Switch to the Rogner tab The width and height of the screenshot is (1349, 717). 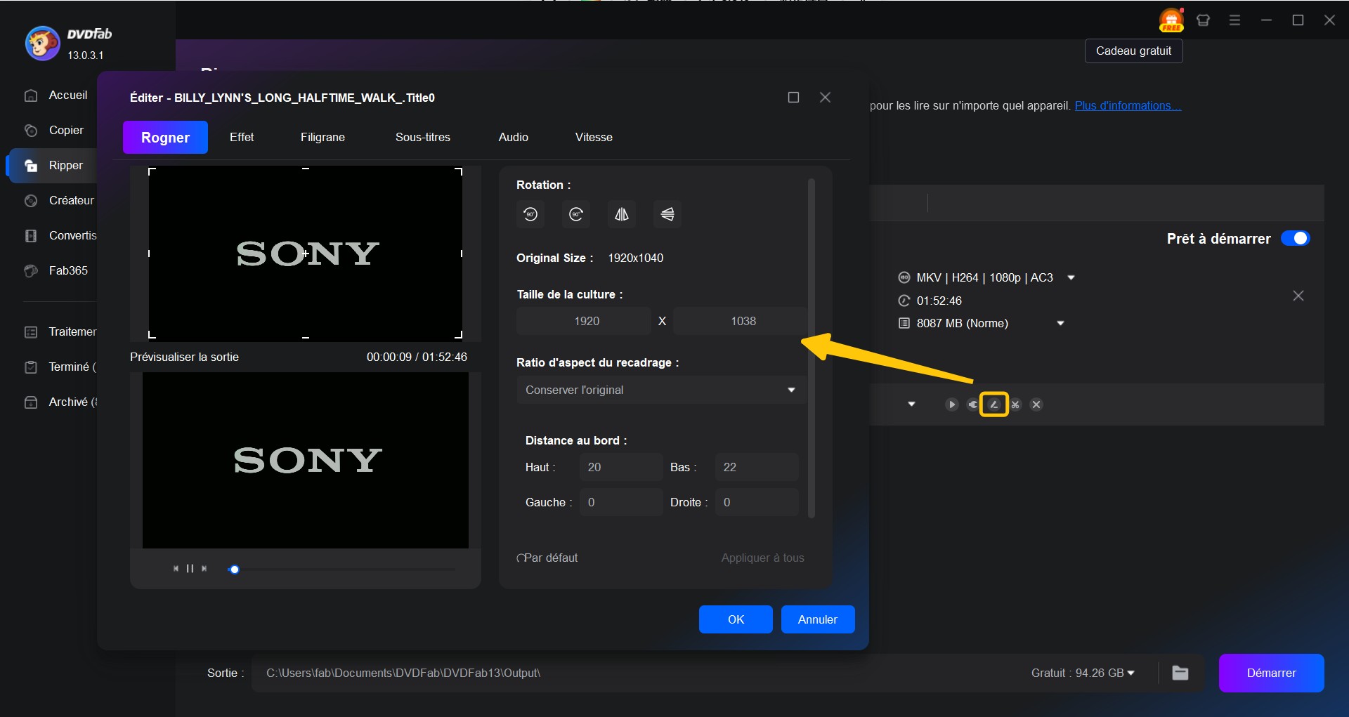tap(165, 137)
